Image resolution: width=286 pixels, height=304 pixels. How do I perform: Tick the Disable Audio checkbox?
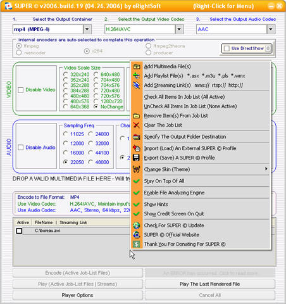(21, 148)
